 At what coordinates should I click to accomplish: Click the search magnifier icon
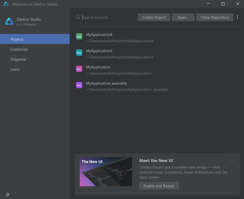[78, 17]
